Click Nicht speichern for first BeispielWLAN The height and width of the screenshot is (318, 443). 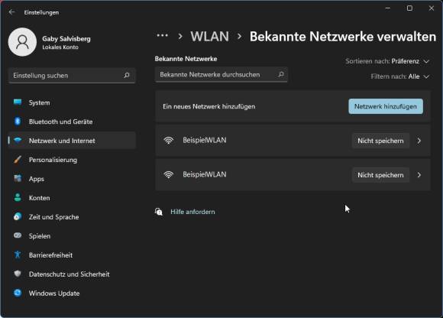click(x=380, y=141)
